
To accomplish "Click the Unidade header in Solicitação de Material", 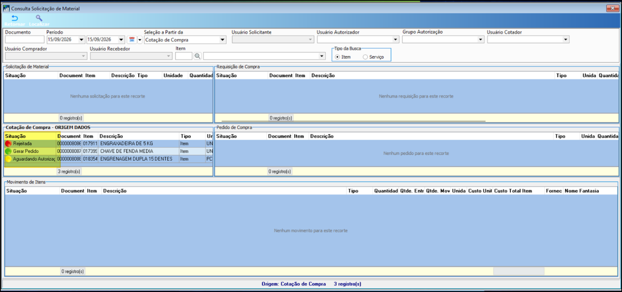I will (x=173, y=76).
